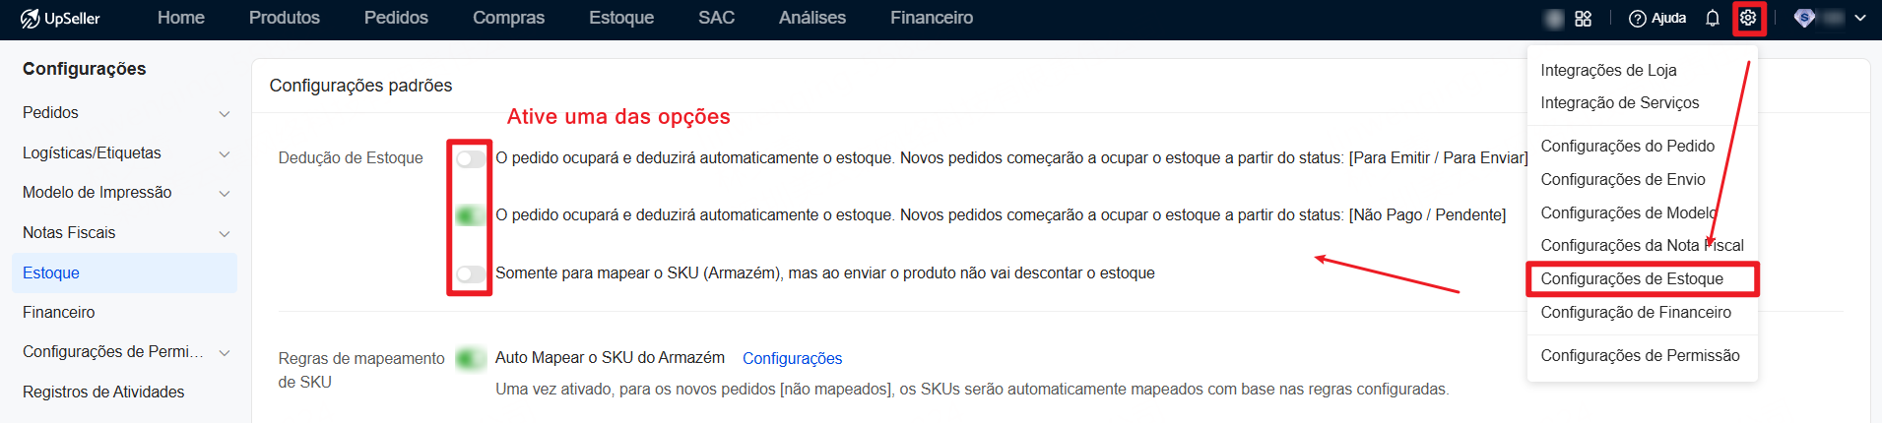Select Configurações de Estoque in the menu
Screen dimensions: 1882x423
click(1632, 279)
